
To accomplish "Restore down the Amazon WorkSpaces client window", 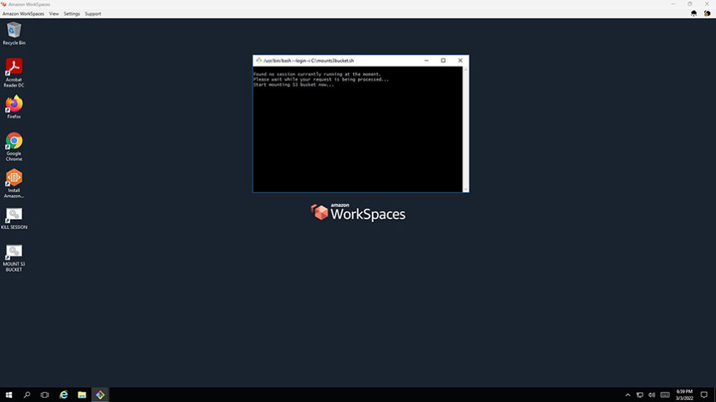I will (689, 3).
